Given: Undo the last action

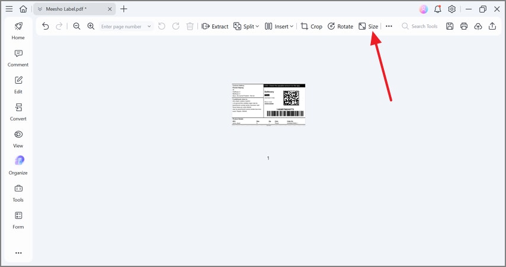Looking at the screenshot, I should point(46,26).
